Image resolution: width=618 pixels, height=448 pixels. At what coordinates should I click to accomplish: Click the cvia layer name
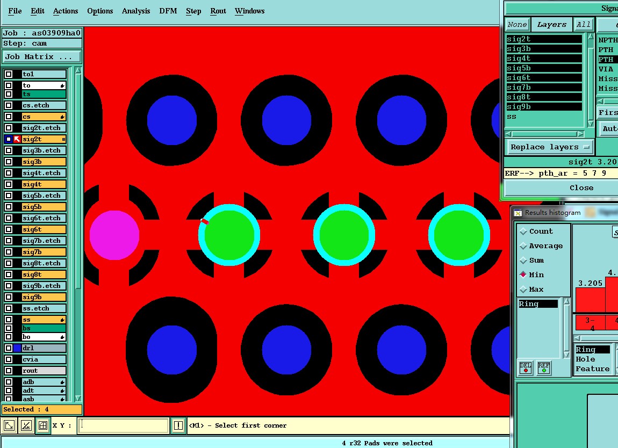click(x=44, y=359)
